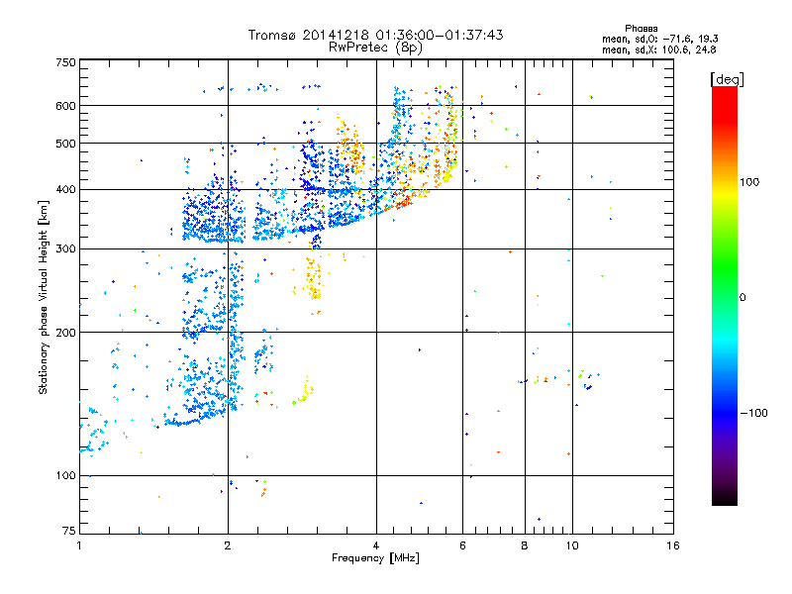Image resolution: width=792 pixels, height=594 pixels.
Task: Click the x-axis tick label '1'
Action: tap(79, 545)
